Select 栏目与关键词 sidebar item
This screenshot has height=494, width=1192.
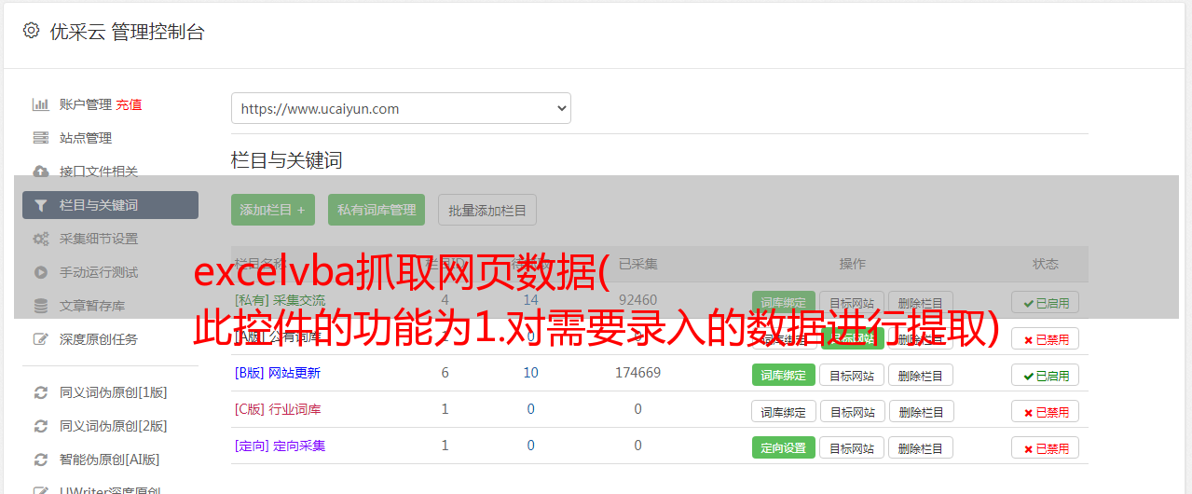110,205
